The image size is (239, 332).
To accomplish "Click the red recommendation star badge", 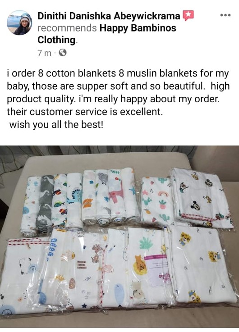I will click(188, 15).
